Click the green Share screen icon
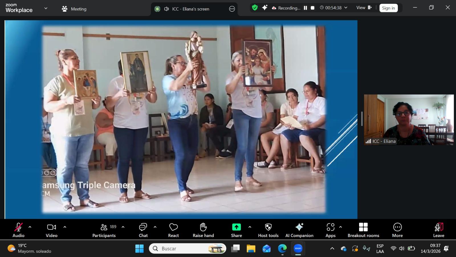 click(x=236, y=227)
